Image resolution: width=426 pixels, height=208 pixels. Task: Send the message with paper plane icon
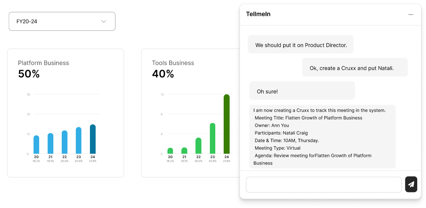point(411,184)
